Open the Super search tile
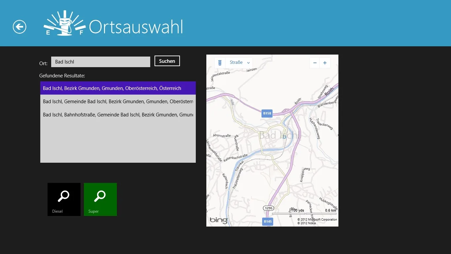451x254 pixels. pyautogui.click(x=100, y=199)
